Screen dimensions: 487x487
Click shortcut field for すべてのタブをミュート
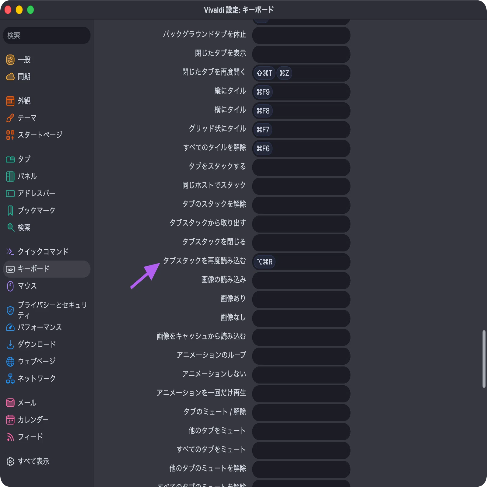[x=301, y=450]
